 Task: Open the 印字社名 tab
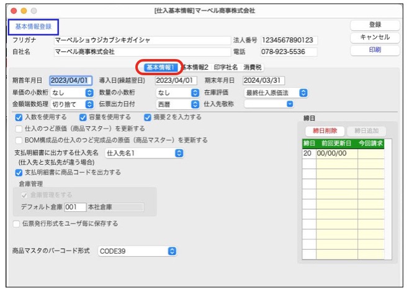click(x=226, y=67)
